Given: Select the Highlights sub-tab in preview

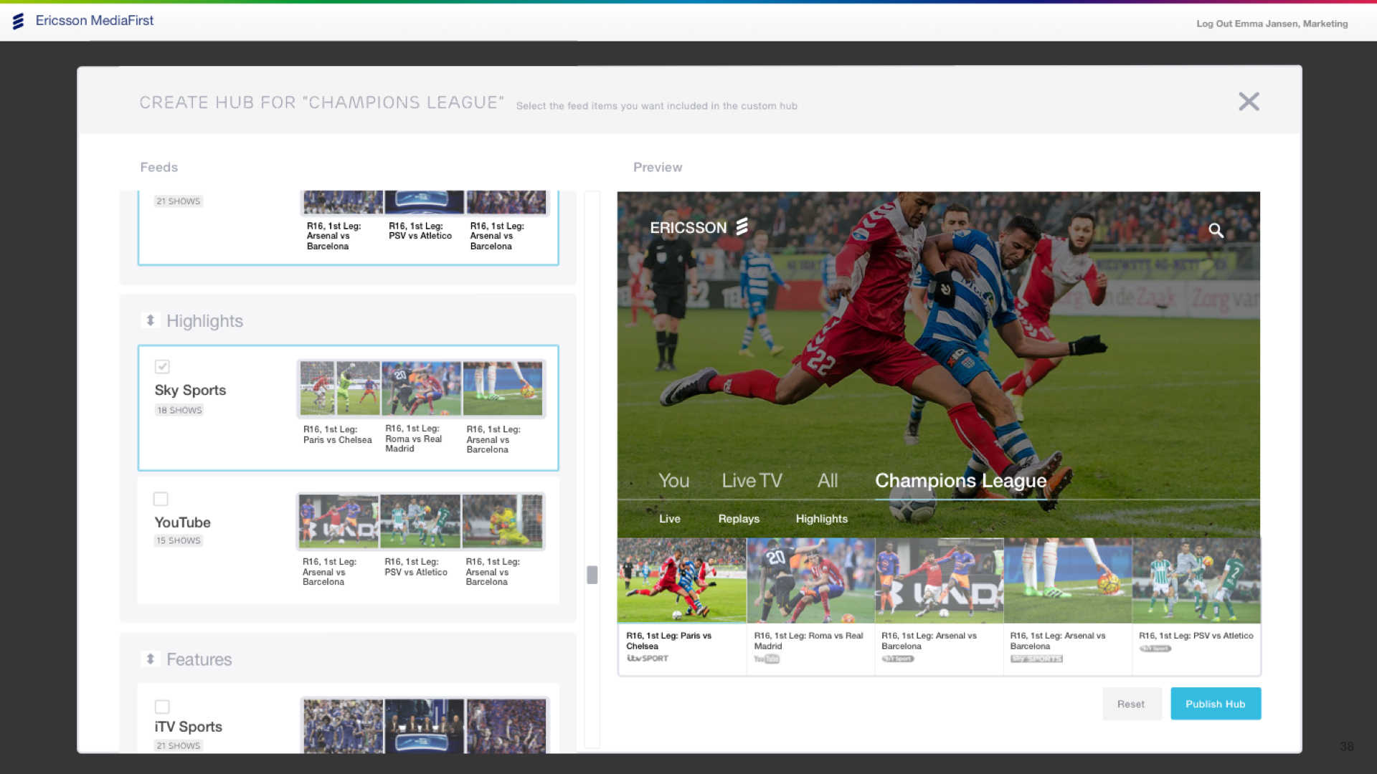Looking at the screenshot, I should click(x=821, y=519).
